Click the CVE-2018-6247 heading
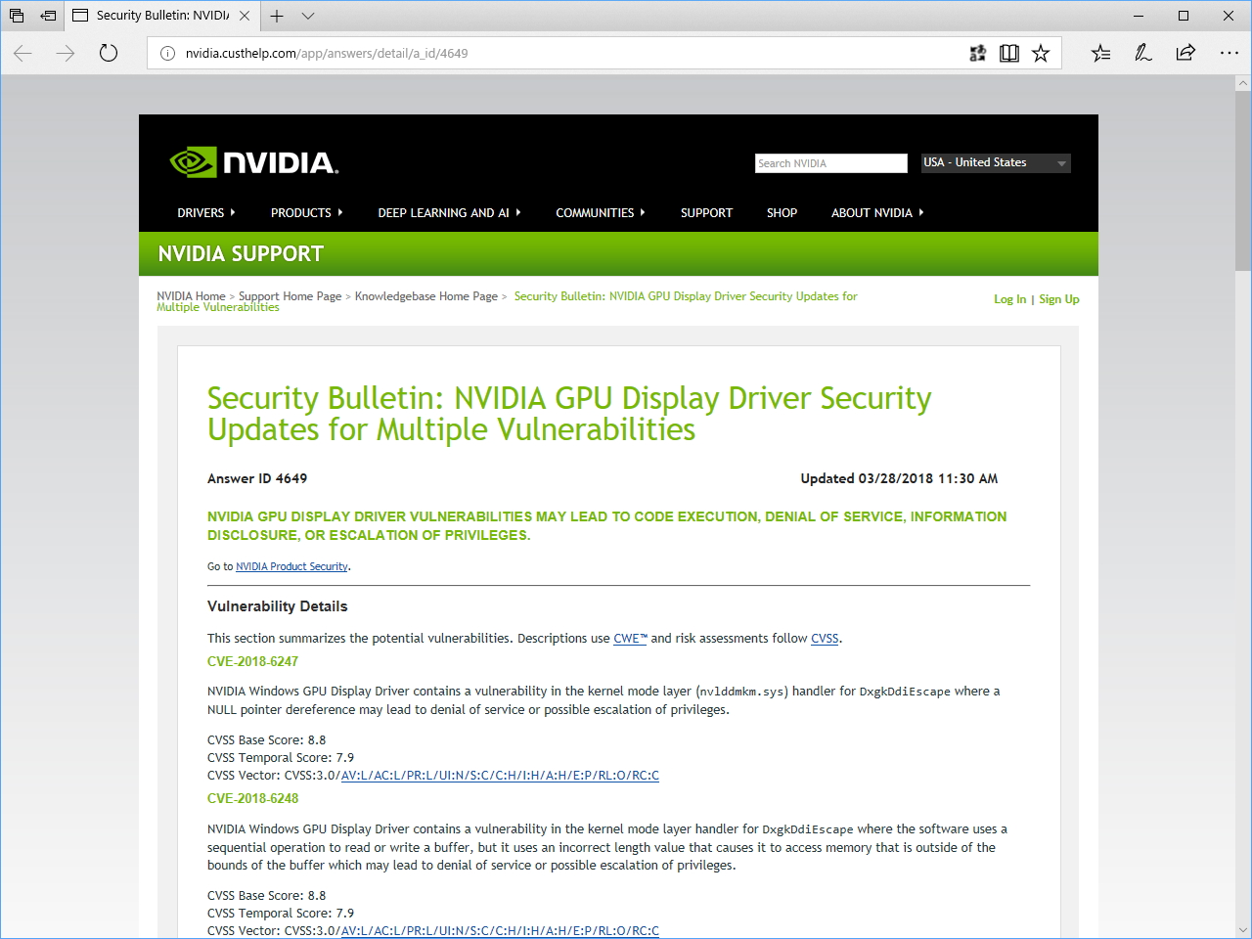The image size is (1252, 939). [x=252, y=661]
